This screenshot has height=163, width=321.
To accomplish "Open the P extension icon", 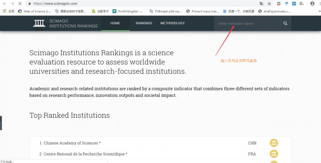I will pos(287,4).
